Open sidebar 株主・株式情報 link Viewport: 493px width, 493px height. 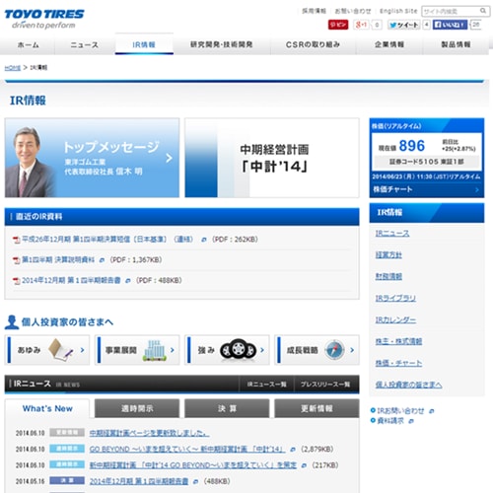coord(398,341)
